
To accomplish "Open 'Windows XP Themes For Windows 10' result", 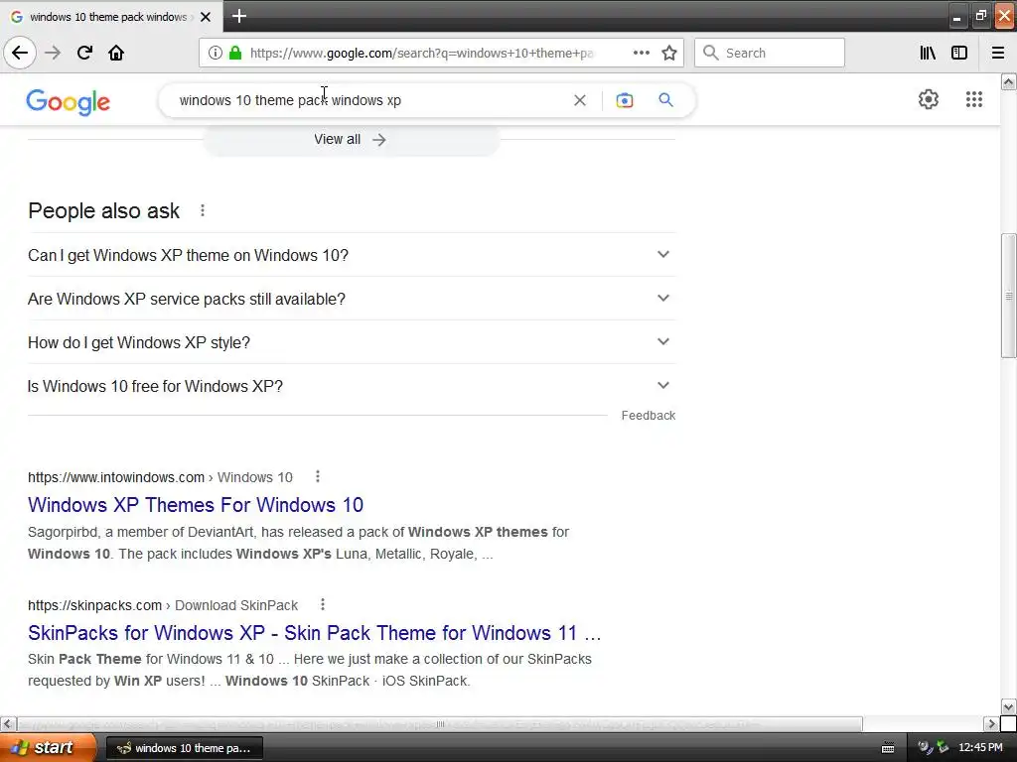I will (196, 504).
